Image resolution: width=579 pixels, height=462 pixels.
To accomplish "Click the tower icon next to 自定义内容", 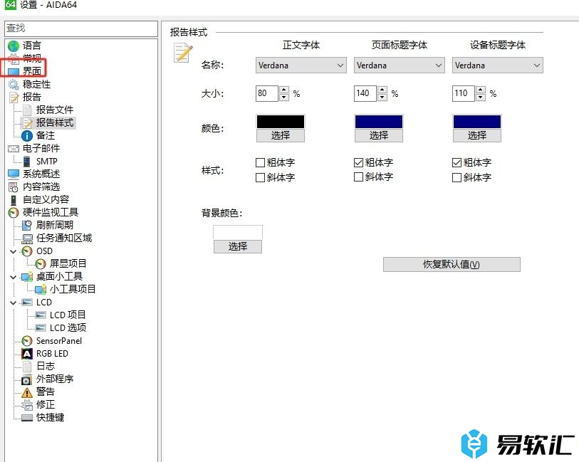I will pos(14,200).
